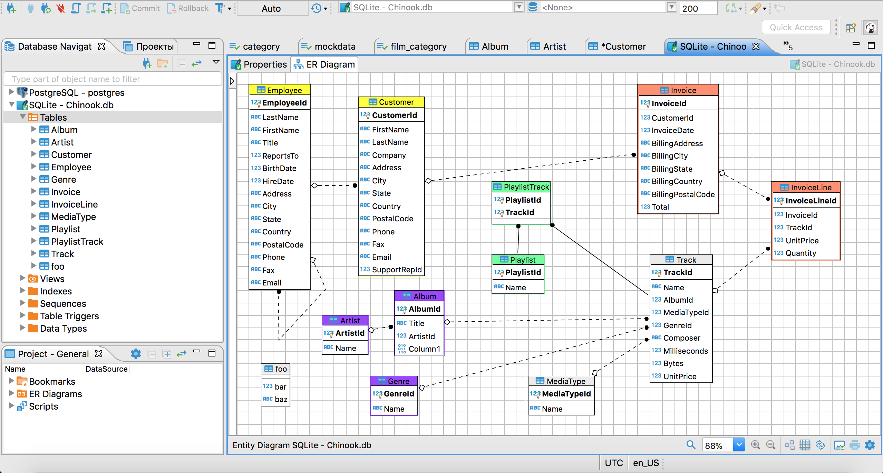Select the Auto connection mode dropdown
Viewport: 883px width, 473px height.
[x=270, y=8]
